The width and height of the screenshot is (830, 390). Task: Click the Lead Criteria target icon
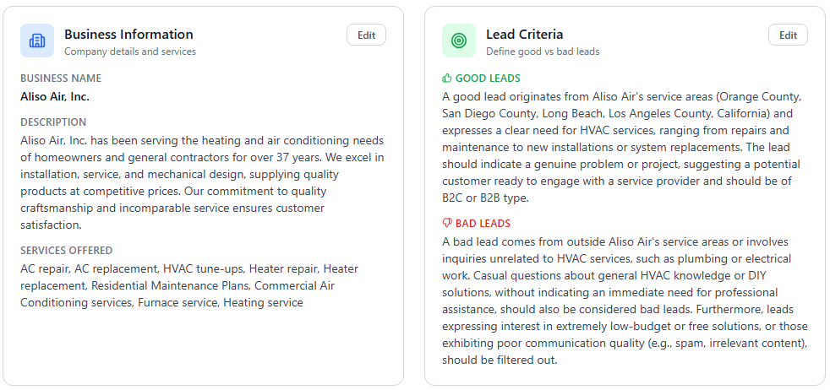click(459, 41)
